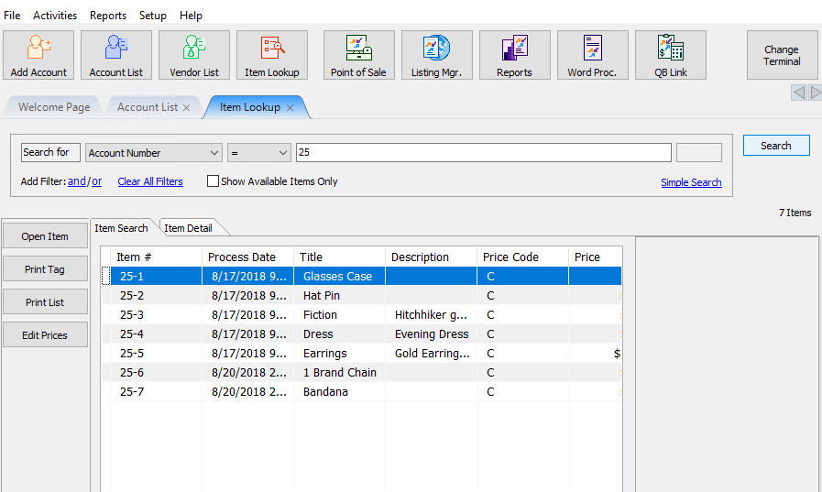
Task: Click the Glasses Case title cell
Action: [340, 276]
